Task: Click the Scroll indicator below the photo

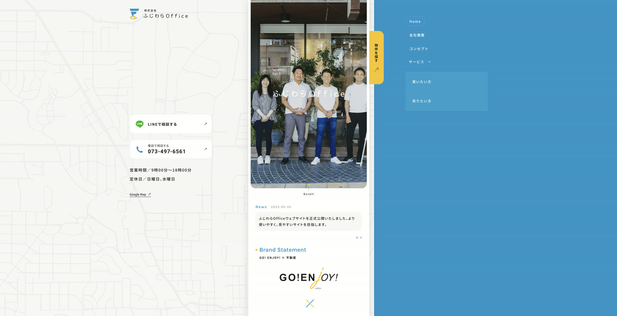Action: click(308, 194)
